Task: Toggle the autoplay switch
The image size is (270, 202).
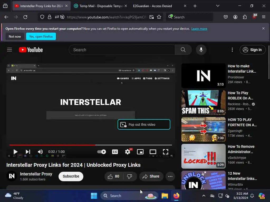Action: 102,152
